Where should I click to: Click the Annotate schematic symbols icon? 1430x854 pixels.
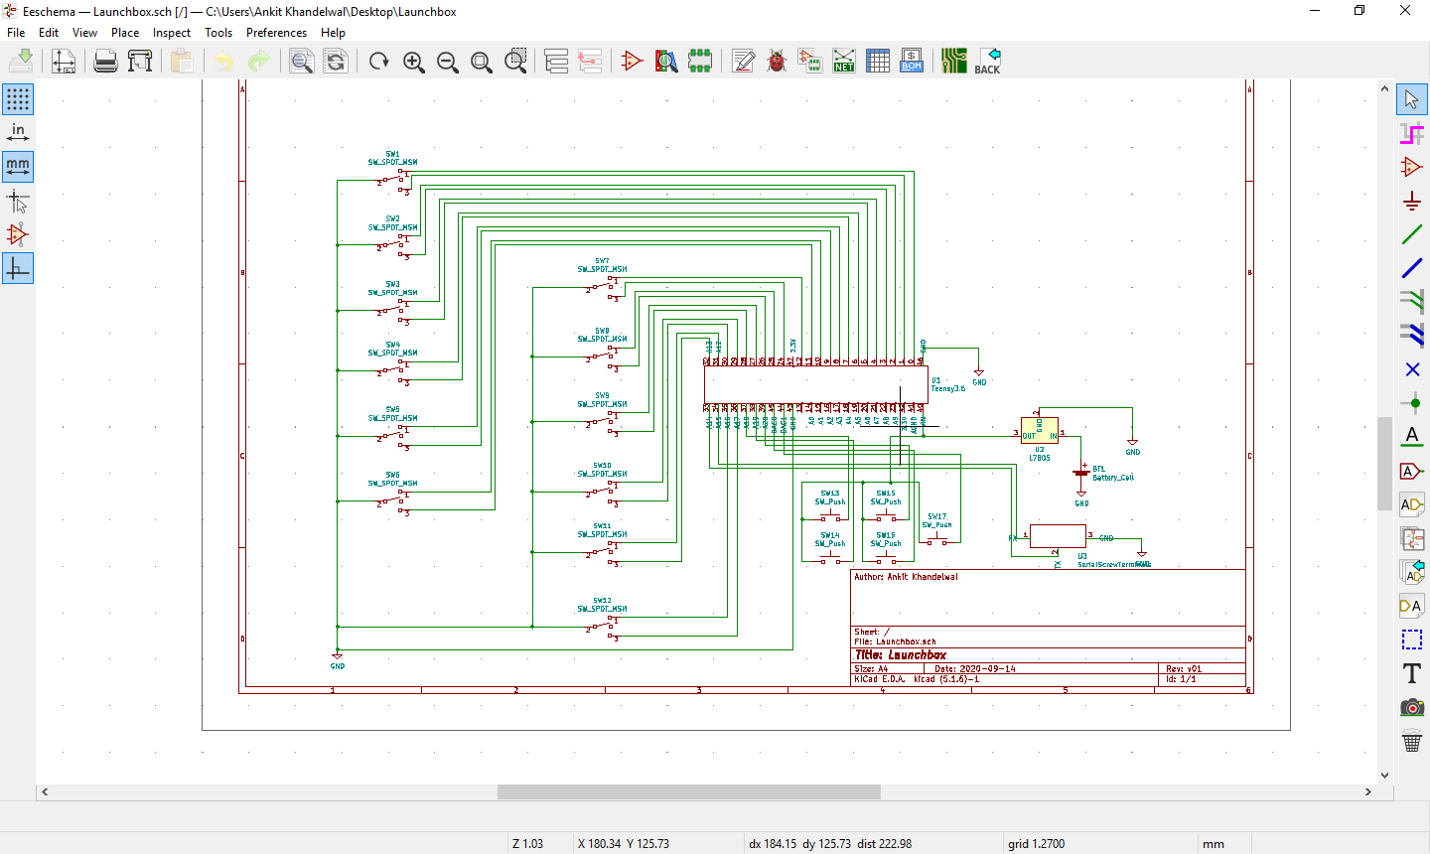[x=743, y=62]
